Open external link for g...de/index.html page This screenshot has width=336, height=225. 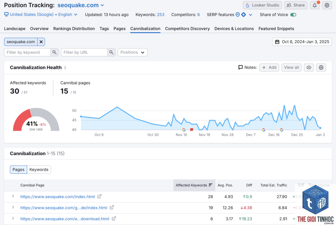(x=112, y=207)
